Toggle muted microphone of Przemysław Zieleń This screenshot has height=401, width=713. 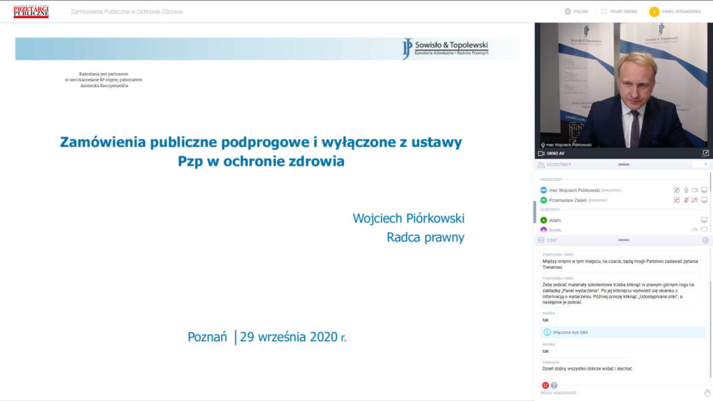point(686,200)
